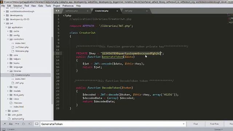233x131 pixels.
Task: Expand the user_guide folder
Action: point(6,115)
